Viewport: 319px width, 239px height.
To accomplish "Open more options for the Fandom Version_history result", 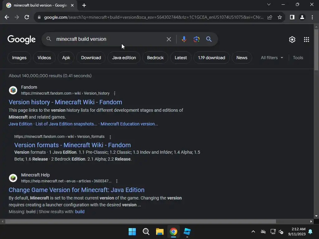I will pos(115,93).
